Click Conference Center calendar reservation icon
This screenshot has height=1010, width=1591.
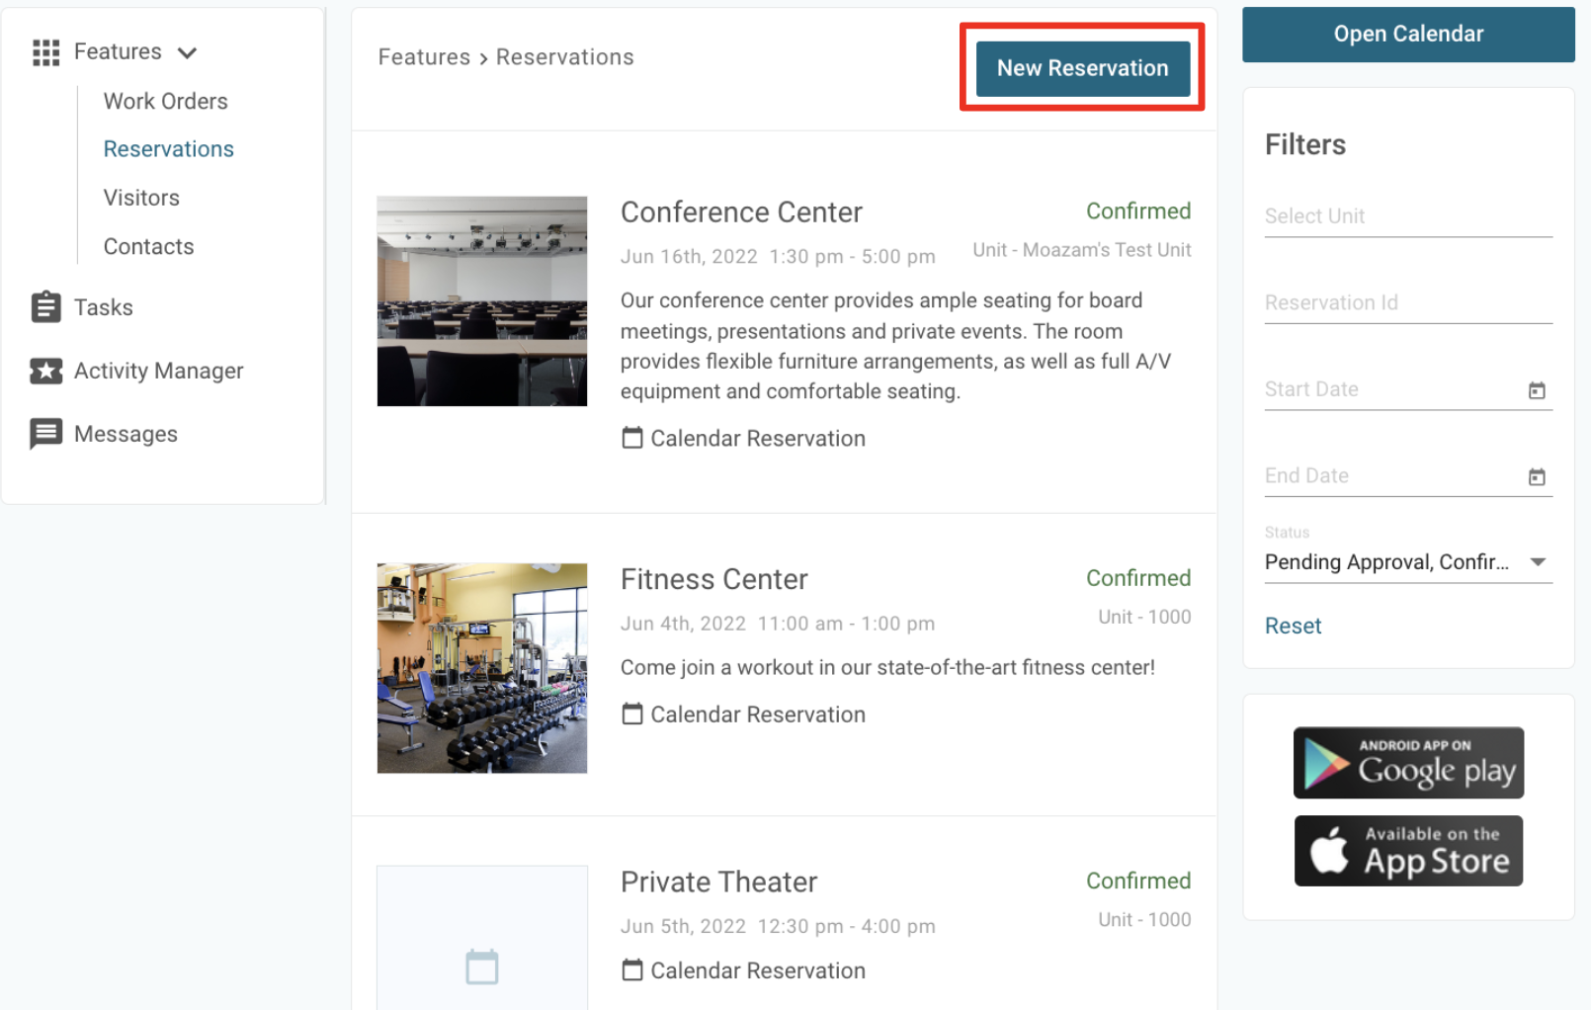pos(632,438)
